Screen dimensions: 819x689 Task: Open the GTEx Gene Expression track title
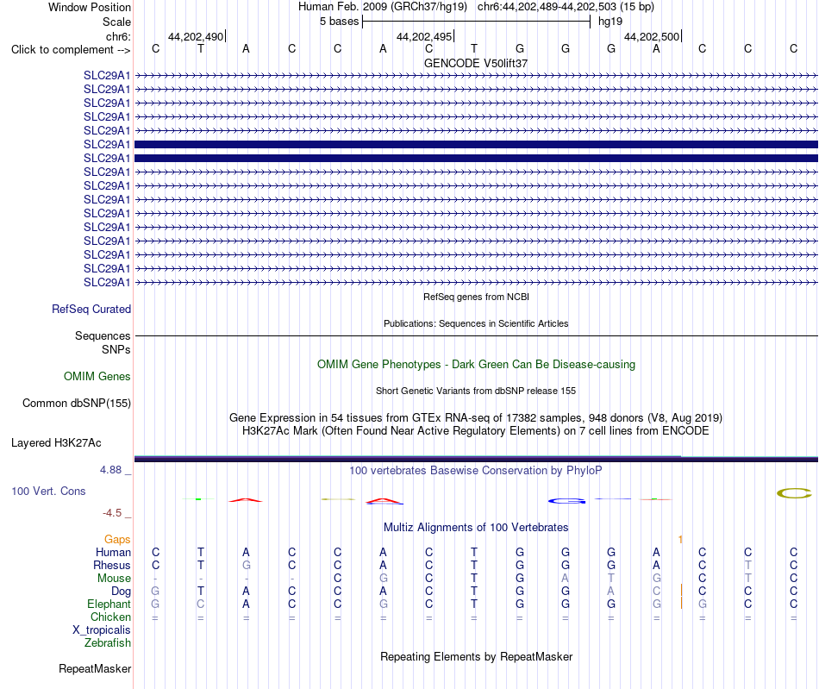(x=476, y=418)
